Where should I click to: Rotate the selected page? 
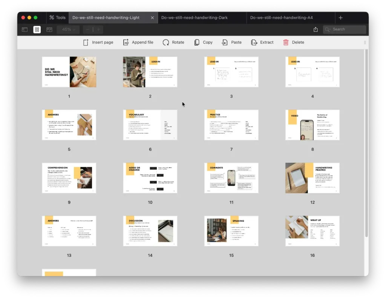point(166,43)
